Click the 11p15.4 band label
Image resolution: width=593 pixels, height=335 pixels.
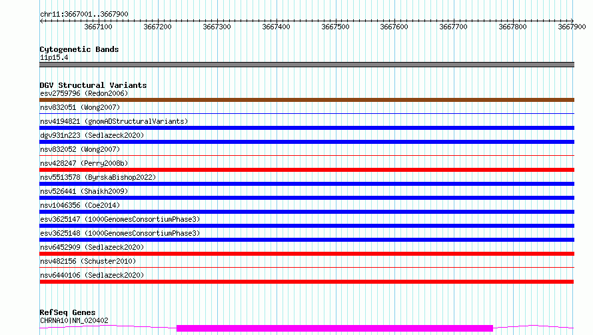point(54,57)
